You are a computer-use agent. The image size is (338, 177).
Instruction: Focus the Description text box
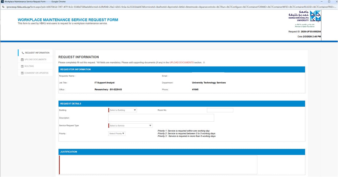pyautogui.click(x=161, y=118)
